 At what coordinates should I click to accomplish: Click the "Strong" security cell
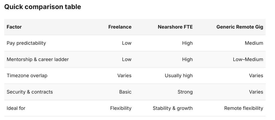click(x=185, y=92)
